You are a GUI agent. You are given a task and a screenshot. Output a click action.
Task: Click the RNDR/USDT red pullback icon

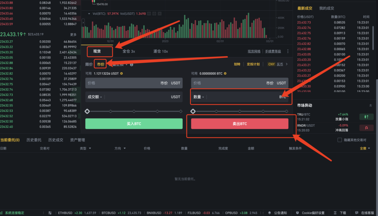pos(367,128)
